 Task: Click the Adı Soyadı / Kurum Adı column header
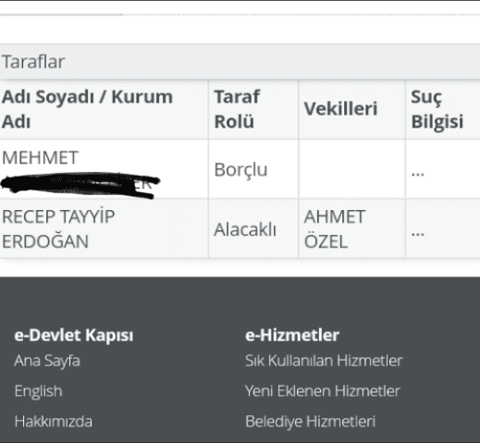click(x=104, y=109)
